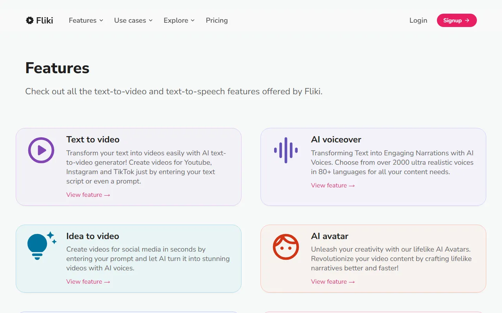Follow View feature link under Idea to video
Screen dimensions: 502x313
click(88, 282)
